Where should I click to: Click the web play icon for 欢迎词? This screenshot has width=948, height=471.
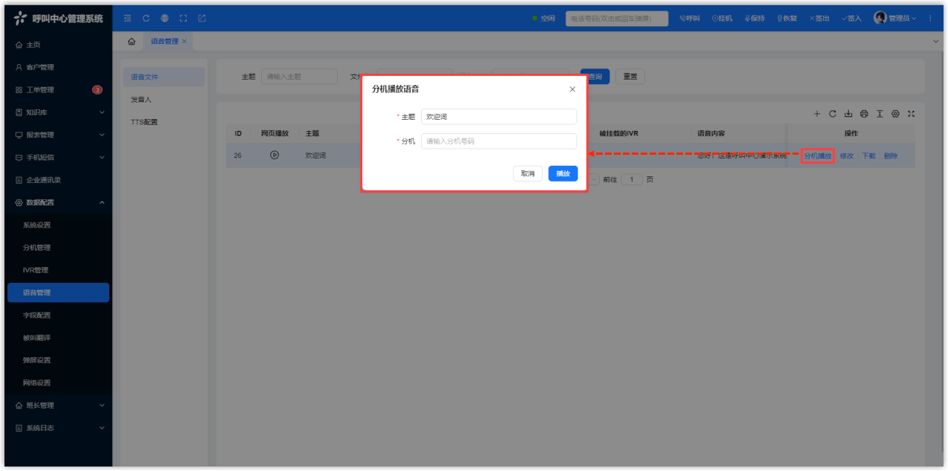point(275,156)
